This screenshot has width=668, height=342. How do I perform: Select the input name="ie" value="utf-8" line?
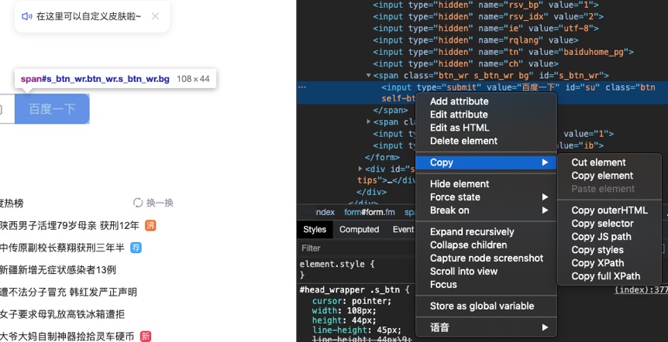(x=486, y=29)
